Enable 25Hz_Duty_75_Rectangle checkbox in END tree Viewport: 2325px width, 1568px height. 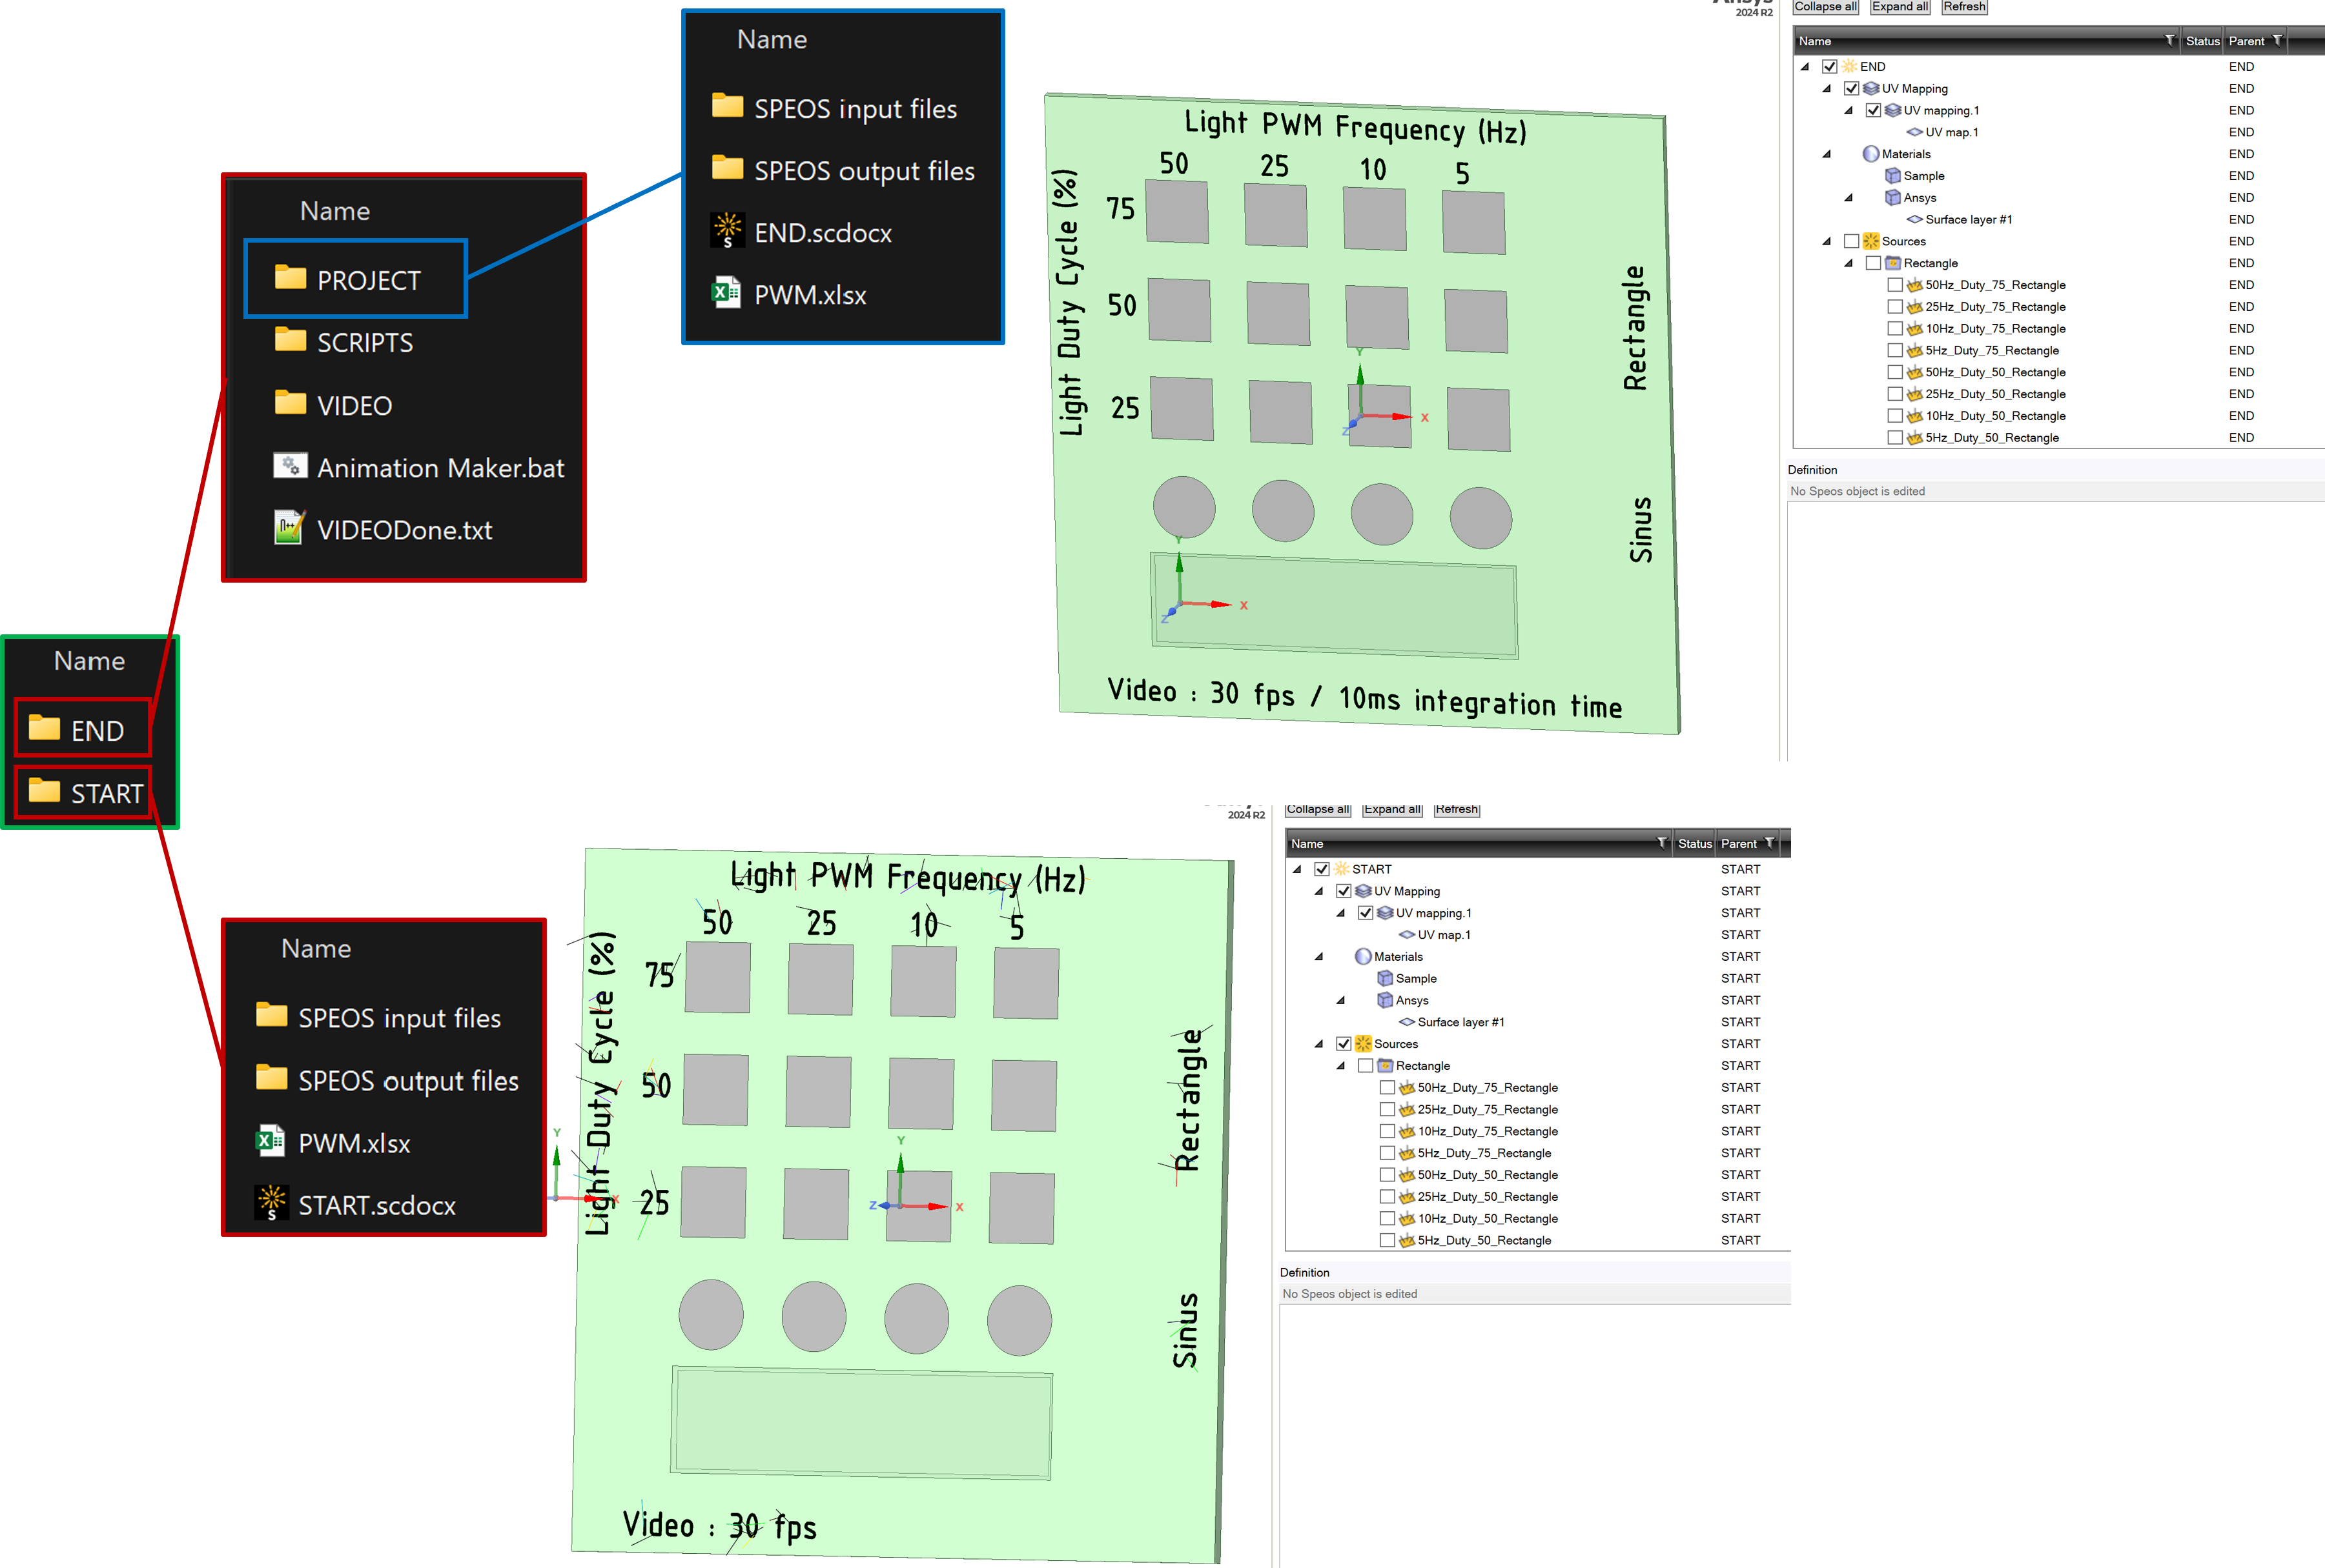point(1895,307)
